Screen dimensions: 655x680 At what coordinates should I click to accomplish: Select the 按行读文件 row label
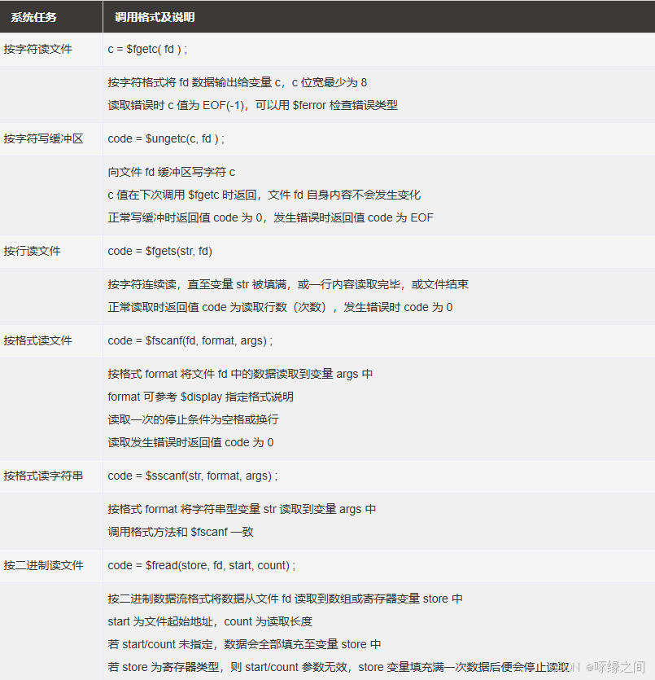pyautogui.click(x=32, y=251)
